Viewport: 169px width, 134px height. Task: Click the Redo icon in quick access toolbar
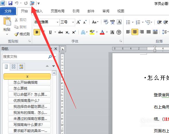(x=26, y=3)
